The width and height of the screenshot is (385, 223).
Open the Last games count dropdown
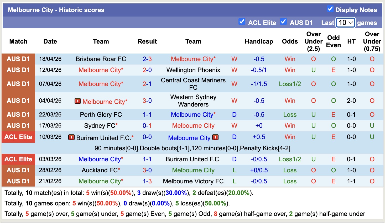(x=345, y=23)
